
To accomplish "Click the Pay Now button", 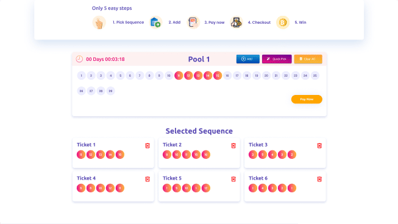I will pos(307,99).
